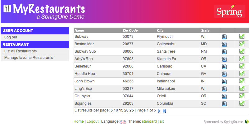Open Manage favorite Restaurants menu item
Image resolution: width=250 pixels, height=127 pixels.
[x=29, y=58]
